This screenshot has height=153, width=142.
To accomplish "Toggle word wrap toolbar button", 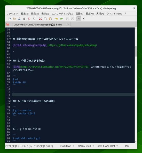I will (x=79, y=19).
